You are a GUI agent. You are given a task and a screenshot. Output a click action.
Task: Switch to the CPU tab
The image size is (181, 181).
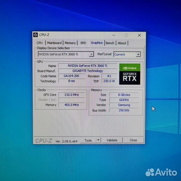pyautogui.click(x=40, y=43)
